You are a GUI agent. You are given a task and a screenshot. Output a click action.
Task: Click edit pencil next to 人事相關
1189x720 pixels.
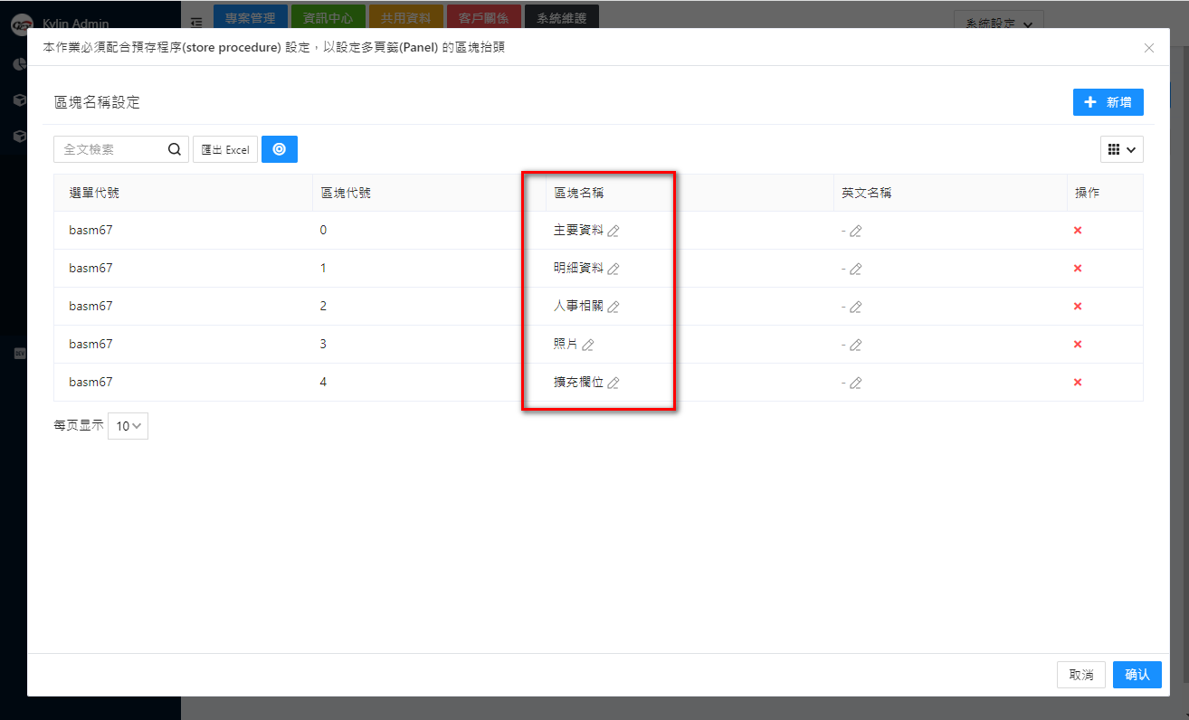point(613,307)
